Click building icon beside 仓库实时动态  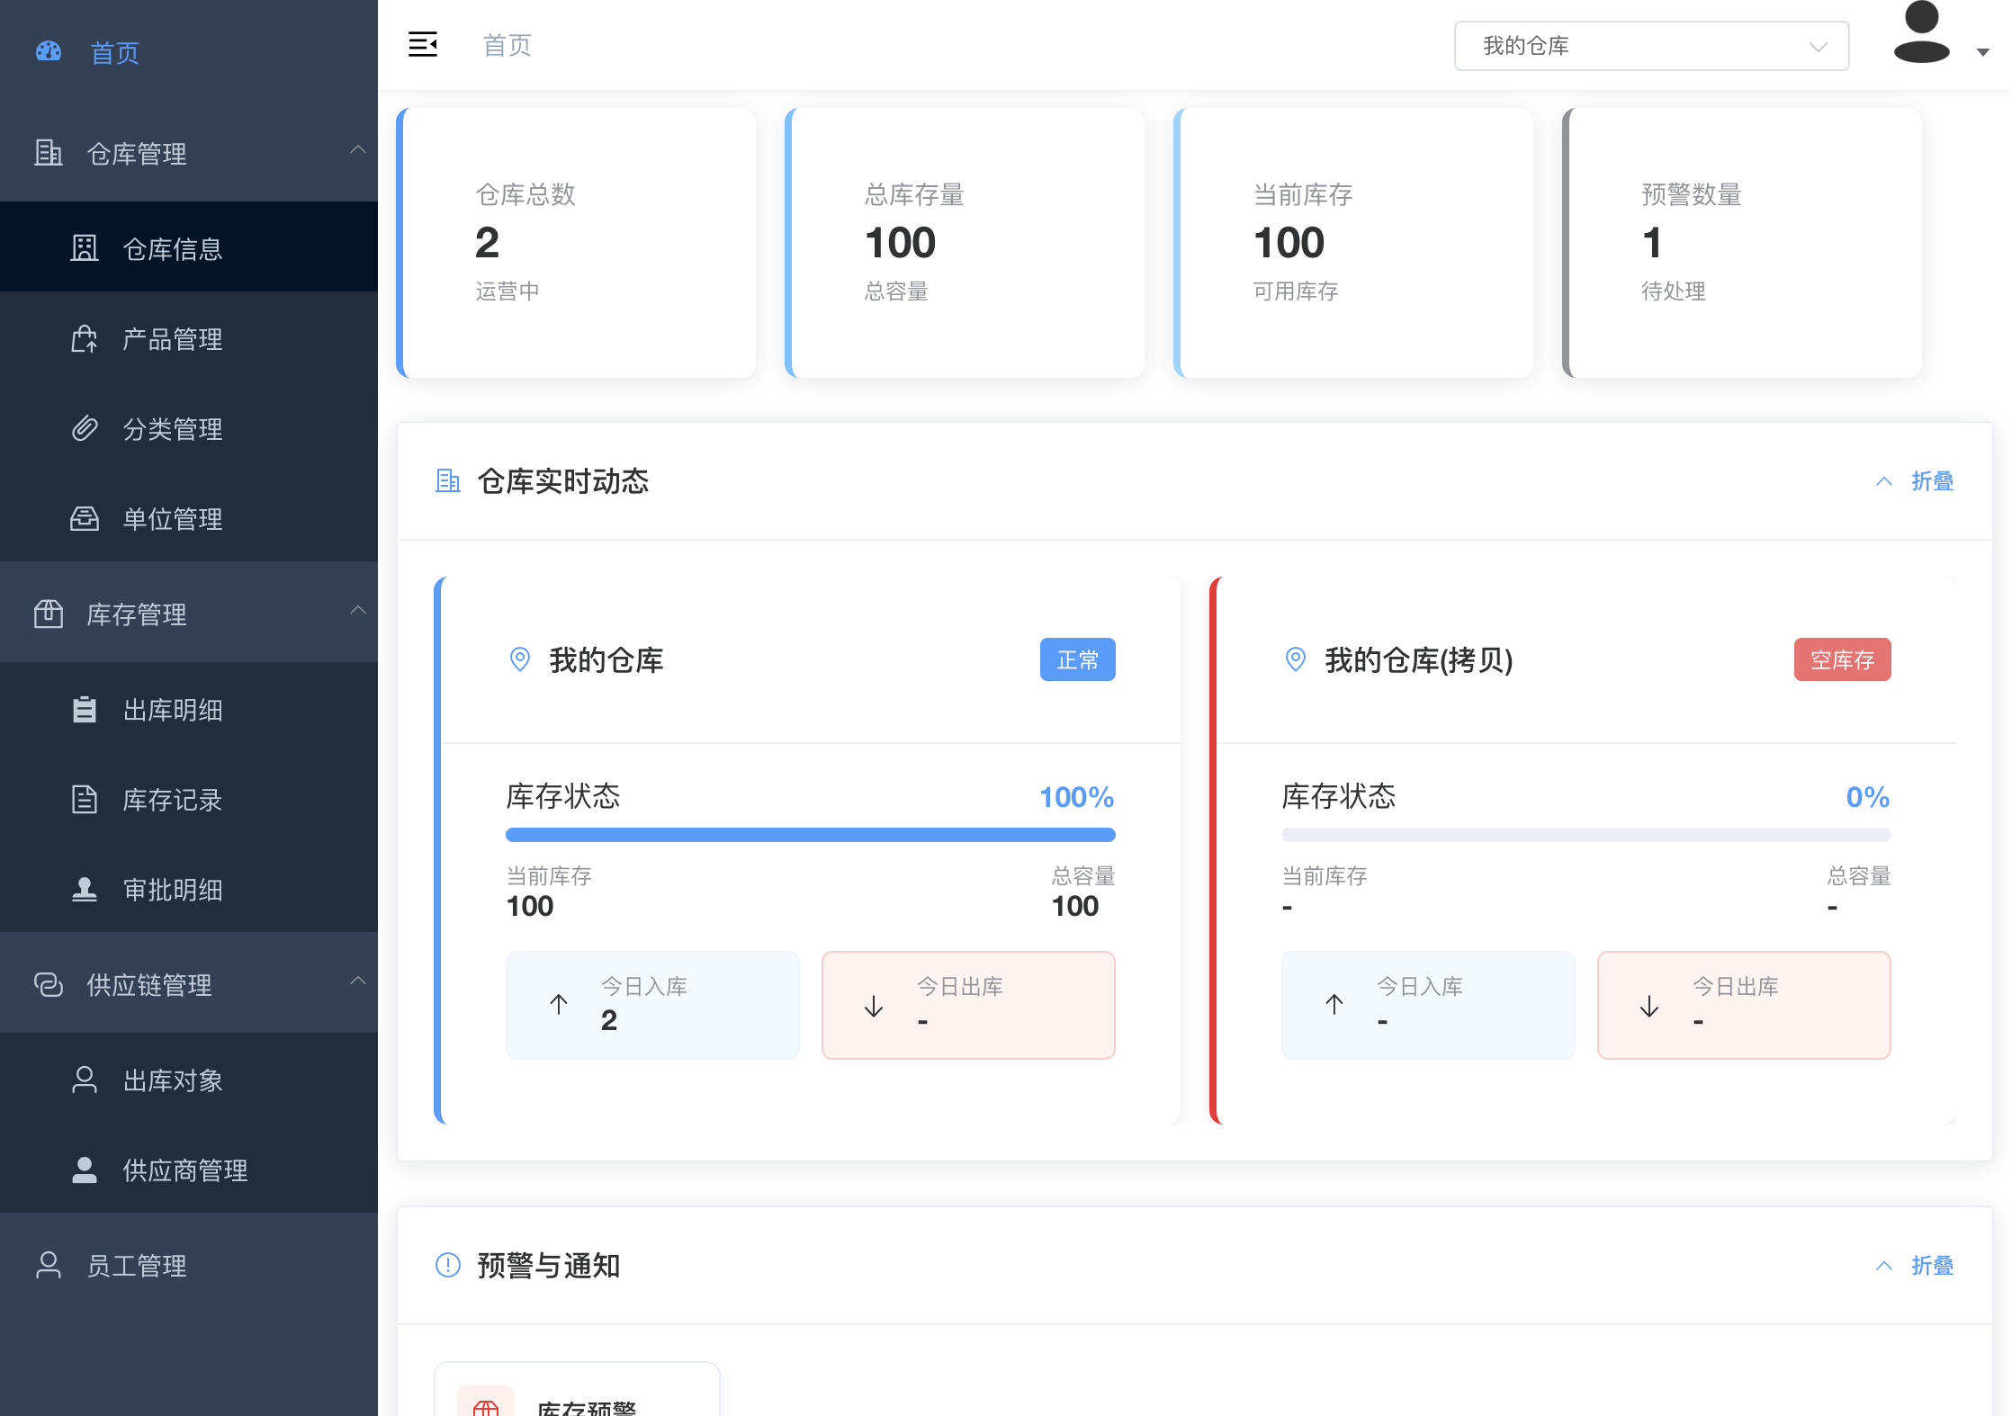tap(447, 481)
